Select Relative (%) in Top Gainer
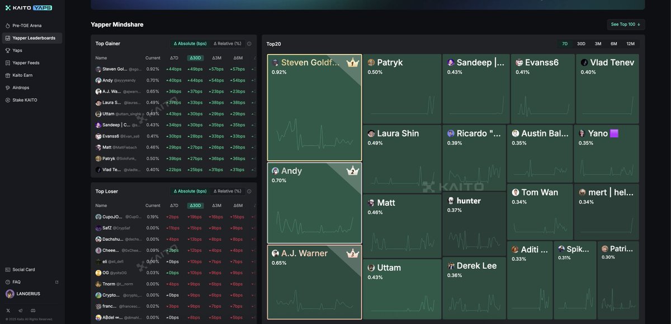The image size is (671, 324). click(x=228, y=43)
